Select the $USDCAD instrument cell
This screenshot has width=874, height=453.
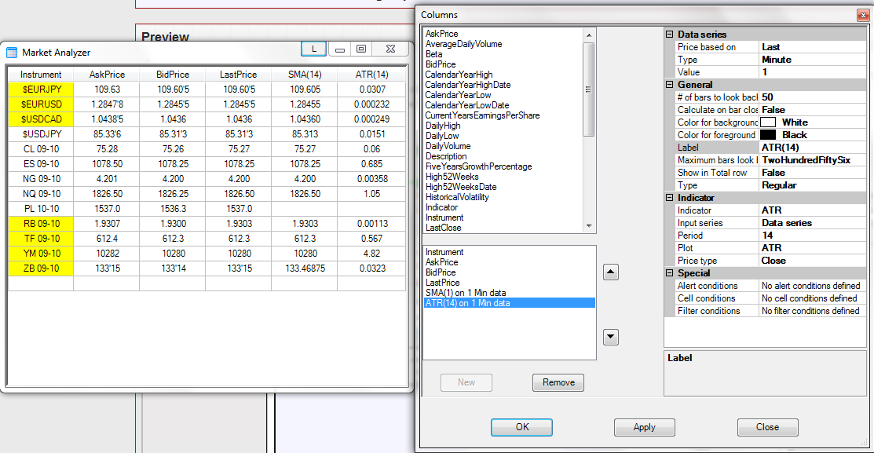[42, 119]
